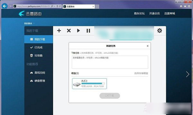Screen dimensions: 193x115
Task: Open the browser tools gear icon
Action: click(x=189, y=6)
